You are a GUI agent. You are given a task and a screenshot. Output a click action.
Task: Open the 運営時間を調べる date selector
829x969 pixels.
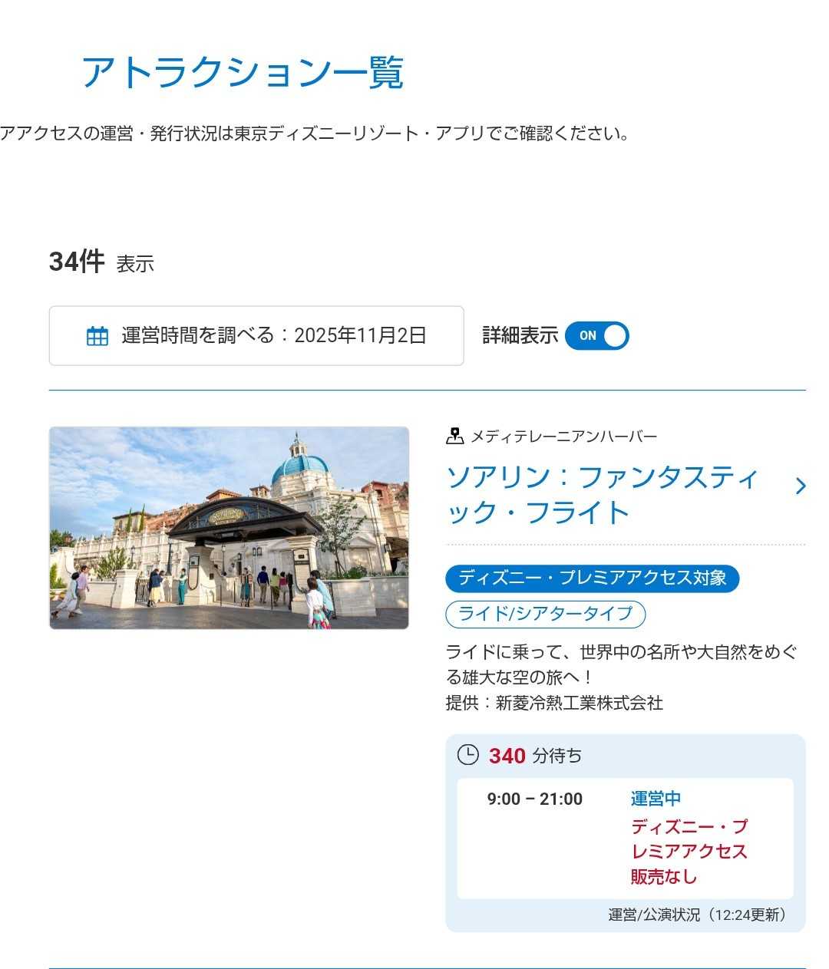256,336
